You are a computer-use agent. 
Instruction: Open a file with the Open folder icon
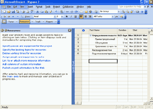click(9, 12)
